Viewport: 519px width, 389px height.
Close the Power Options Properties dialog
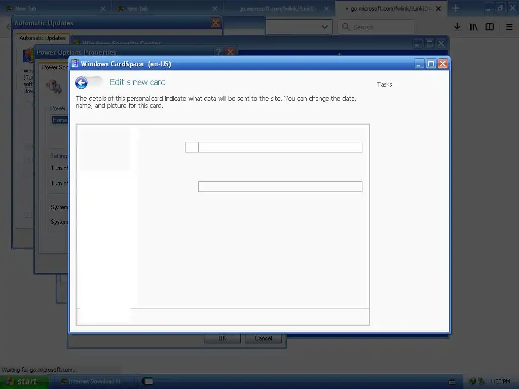(231, 52)
